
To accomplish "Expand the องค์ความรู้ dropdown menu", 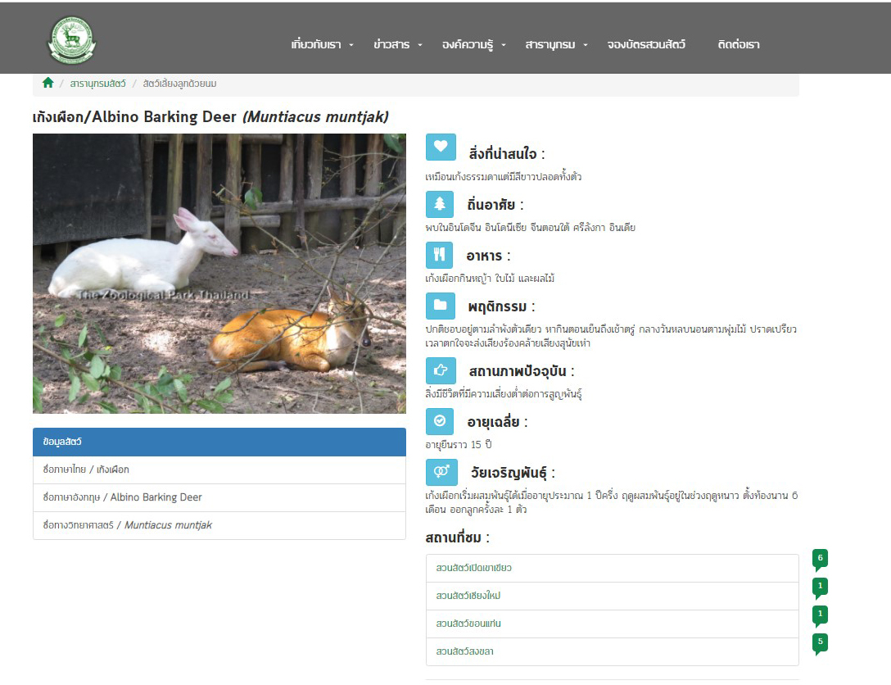I will pos(473,45).
